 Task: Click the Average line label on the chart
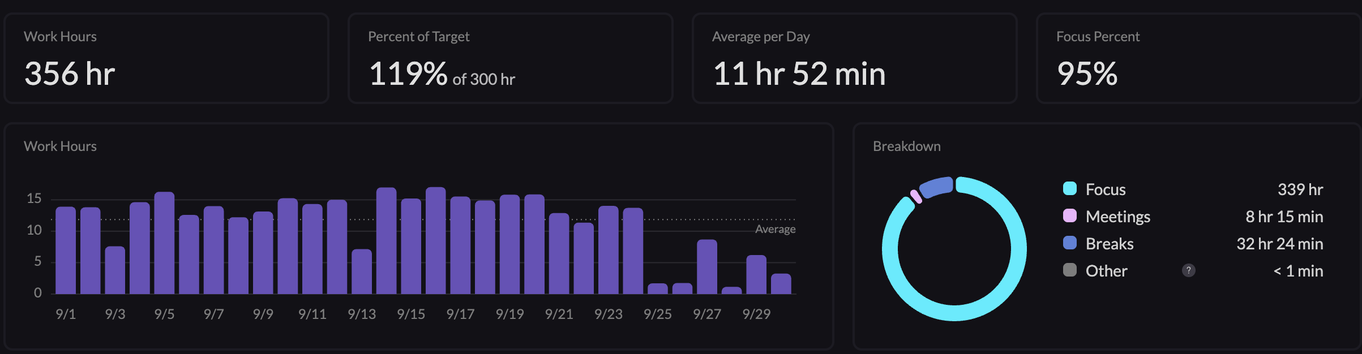[x=775, y=229]
